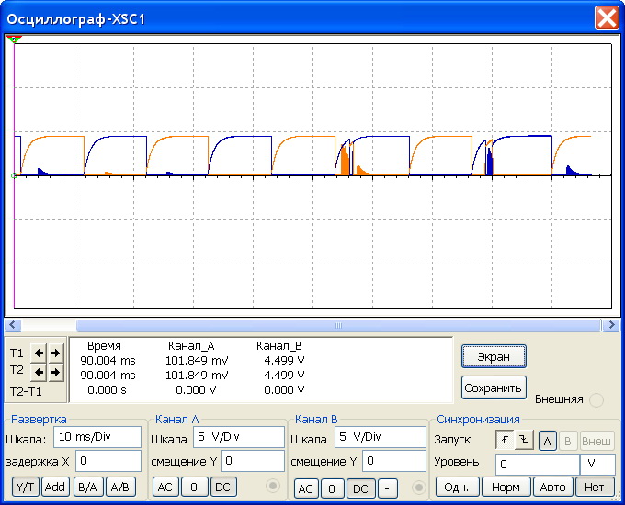The width and height of the screenshot is (625, 505).
Task: Click Канал A смещение Y field
Action: pyautogui.click(x=253, y=461)
